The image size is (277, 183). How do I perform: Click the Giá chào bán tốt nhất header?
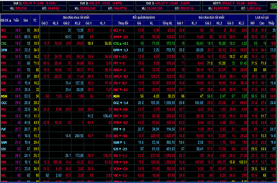pos(212,17)
